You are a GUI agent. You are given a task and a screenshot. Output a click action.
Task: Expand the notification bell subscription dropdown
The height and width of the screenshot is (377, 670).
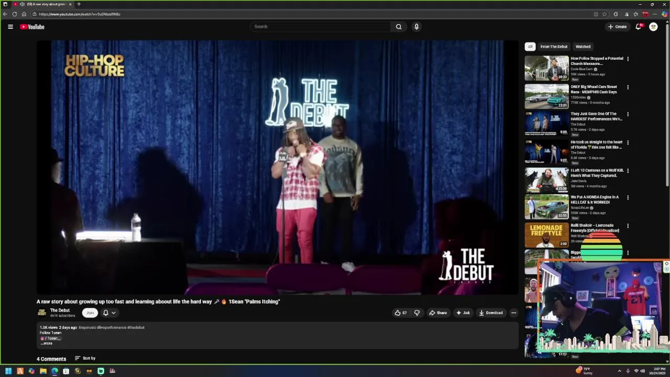coord(109,313)
